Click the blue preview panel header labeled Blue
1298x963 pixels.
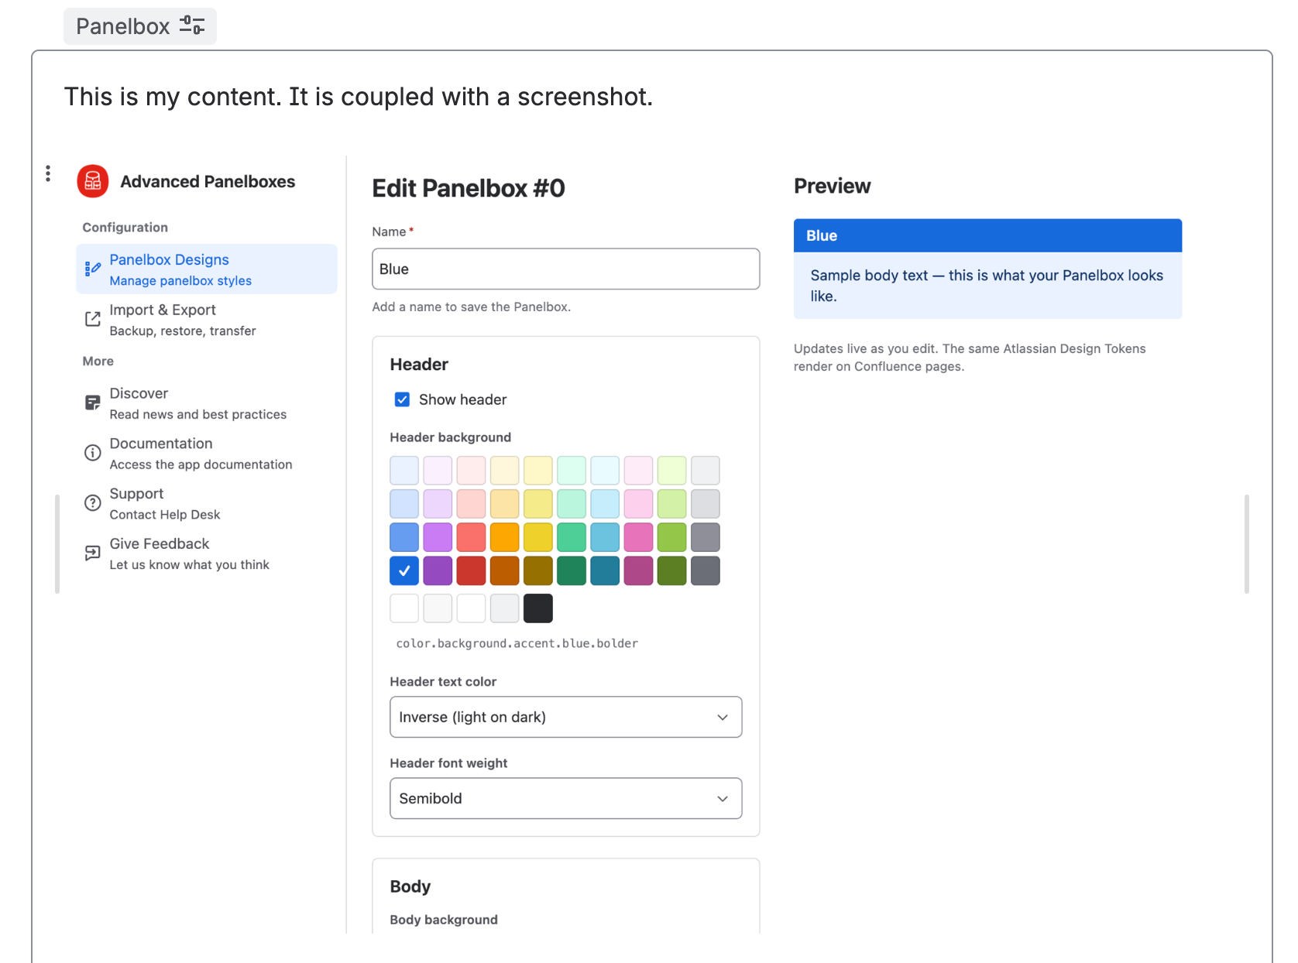pos(988,235)
